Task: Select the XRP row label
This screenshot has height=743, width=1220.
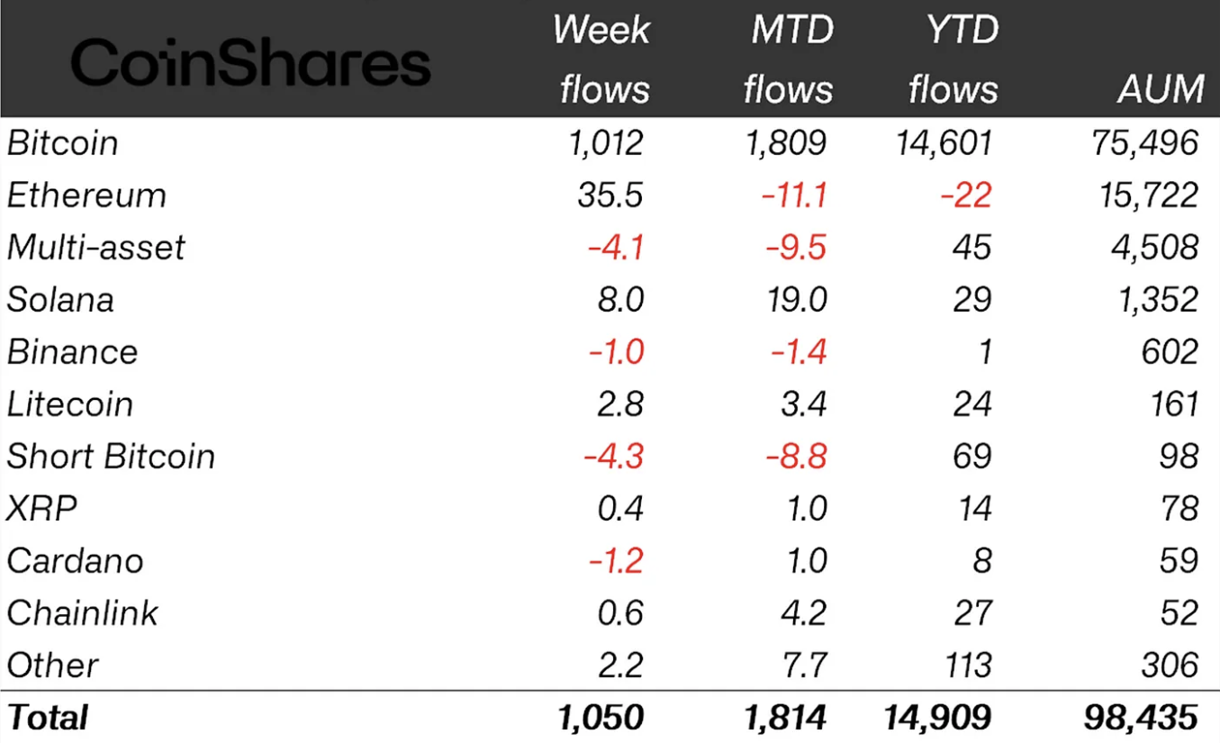Action: point(42,509)
